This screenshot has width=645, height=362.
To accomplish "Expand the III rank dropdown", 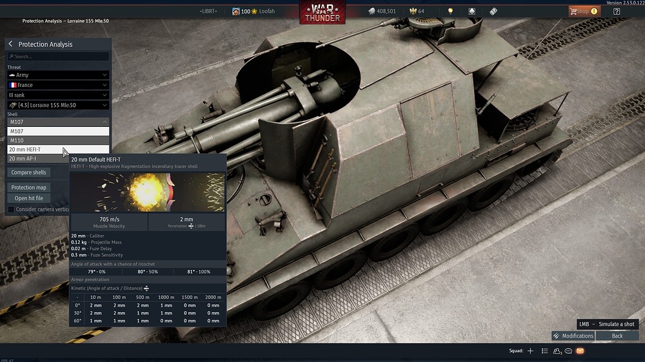I will pos(58,95).
